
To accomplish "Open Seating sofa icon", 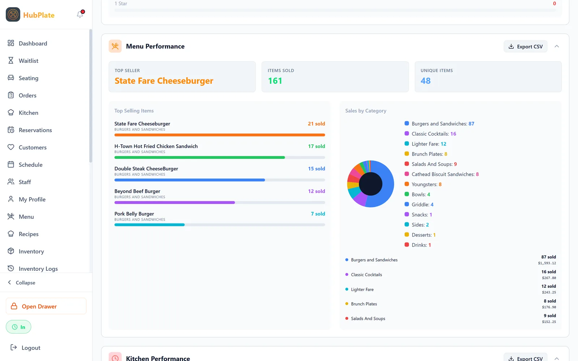I will click(x=11, y=78).
